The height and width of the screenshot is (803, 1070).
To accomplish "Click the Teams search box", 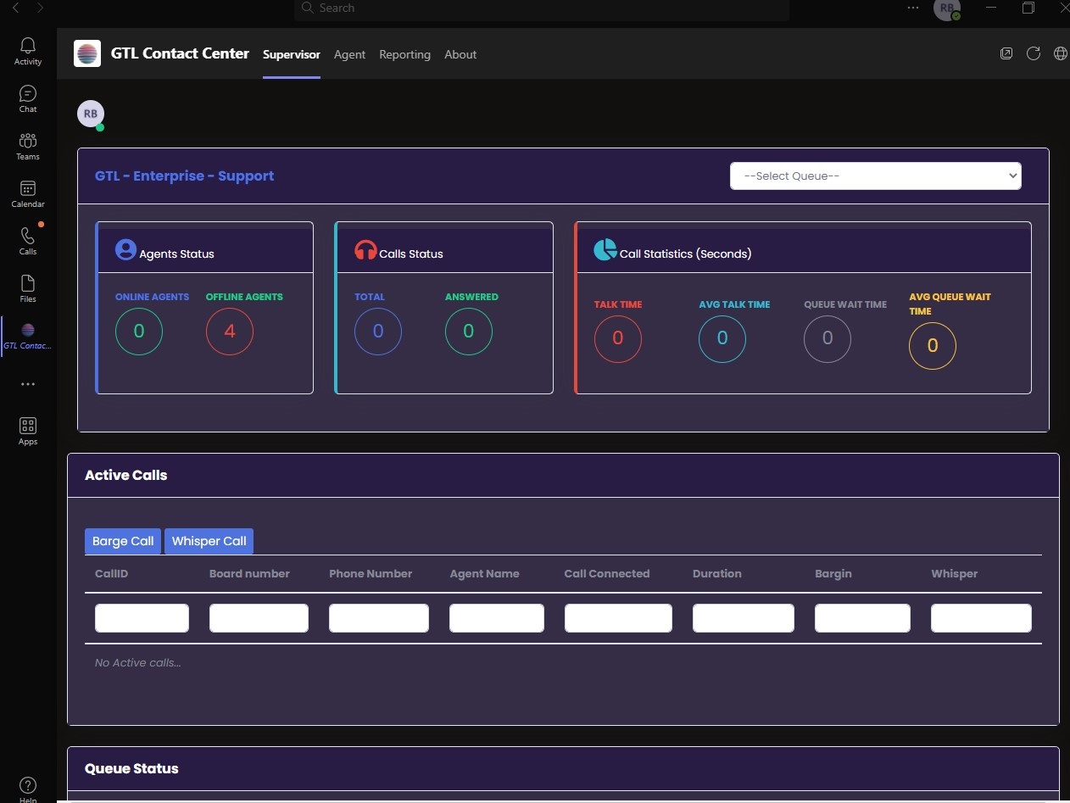I will pos(543,8).
